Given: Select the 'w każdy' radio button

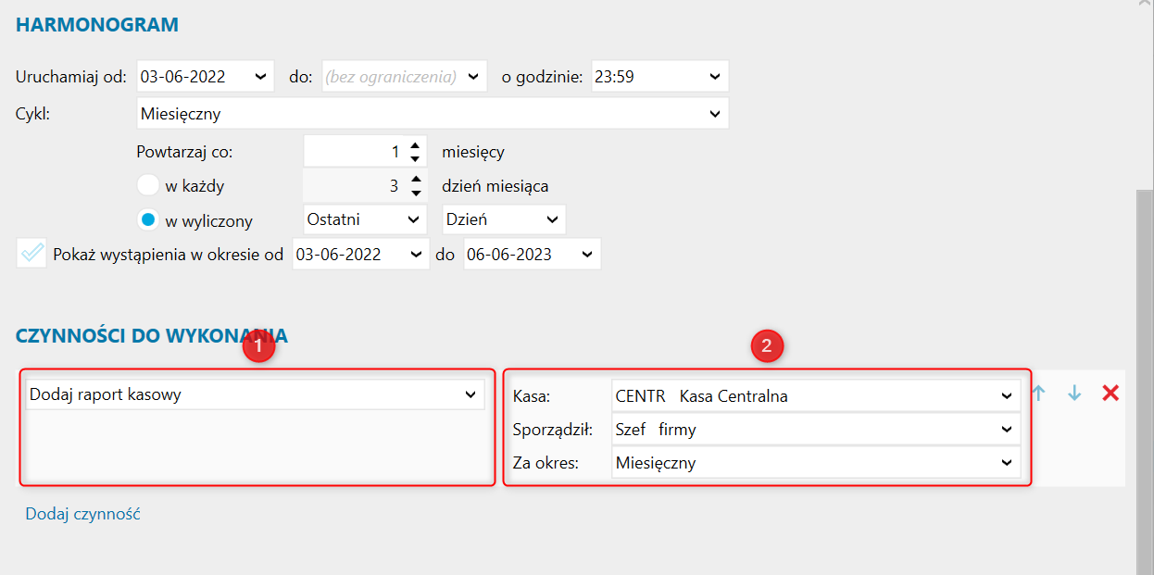Looking at the screenshot, I should [148, 185].
